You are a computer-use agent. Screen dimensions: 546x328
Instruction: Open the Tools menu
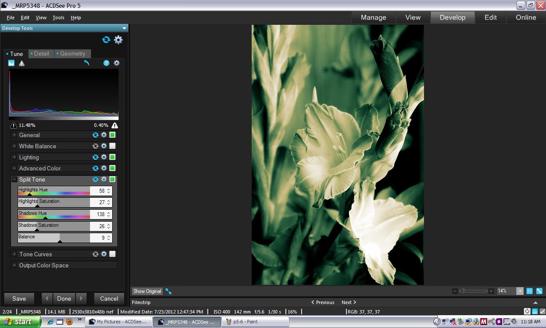[58, 18]
